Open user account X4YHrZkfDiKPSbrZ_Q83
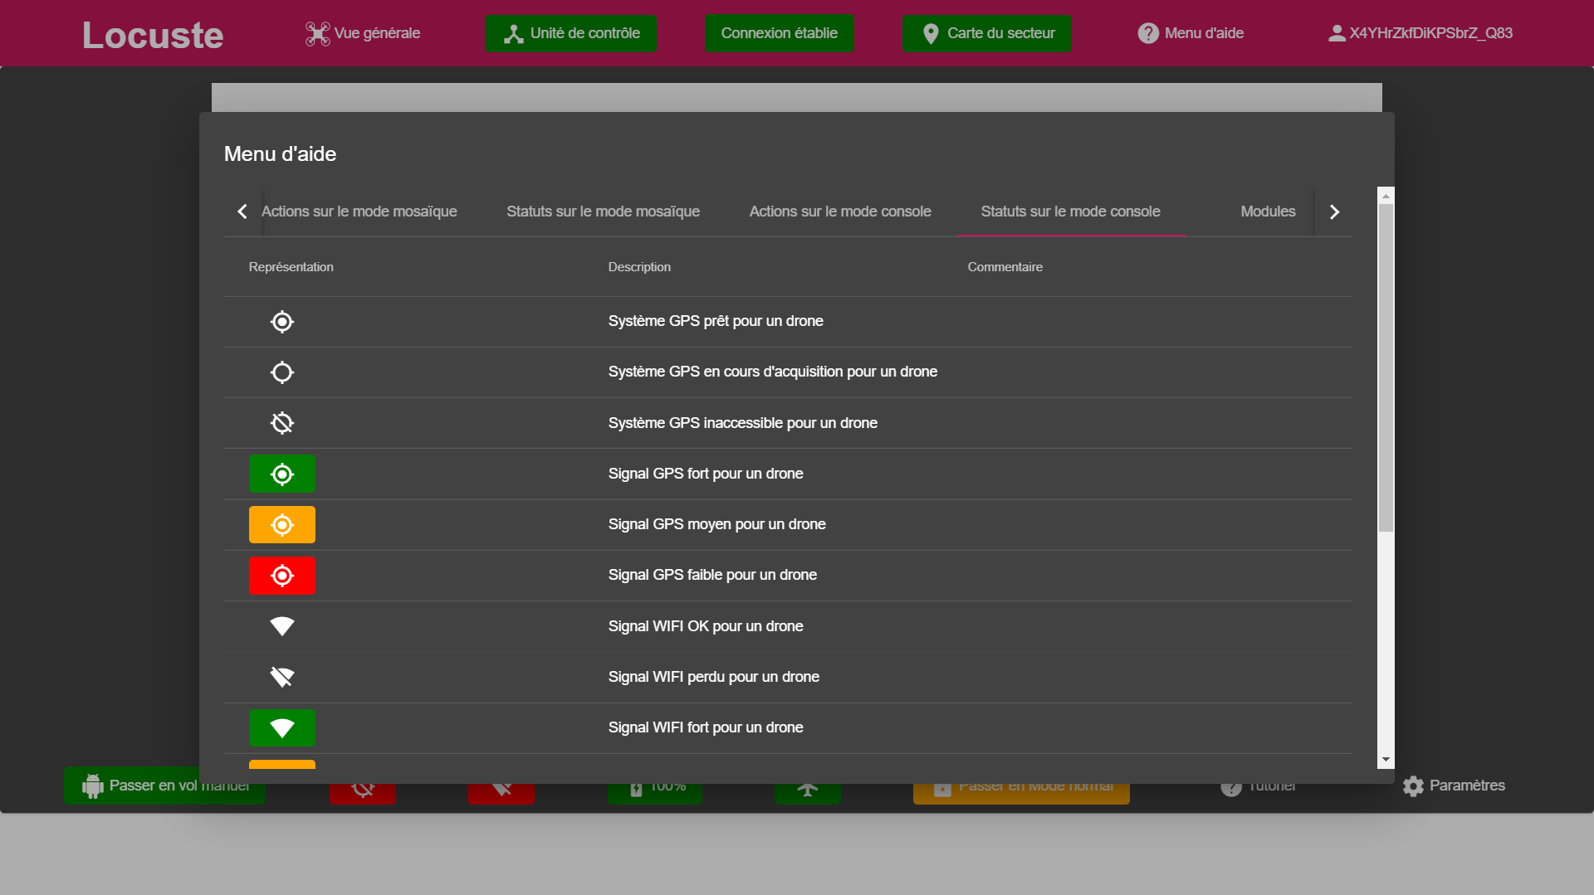The width and height of the screenshot is (1594, 895). coord(1420,33)
